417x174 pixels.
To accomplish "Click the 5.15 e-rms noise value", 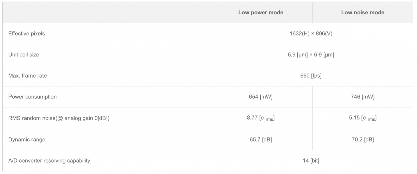I will tap(363, 118).
